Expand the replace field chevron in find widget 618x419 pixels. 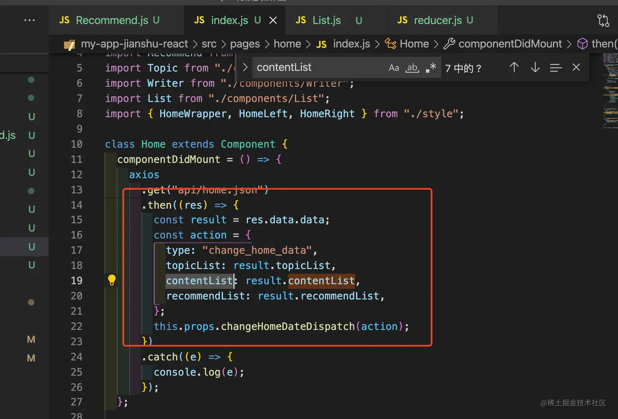point(245,67)
